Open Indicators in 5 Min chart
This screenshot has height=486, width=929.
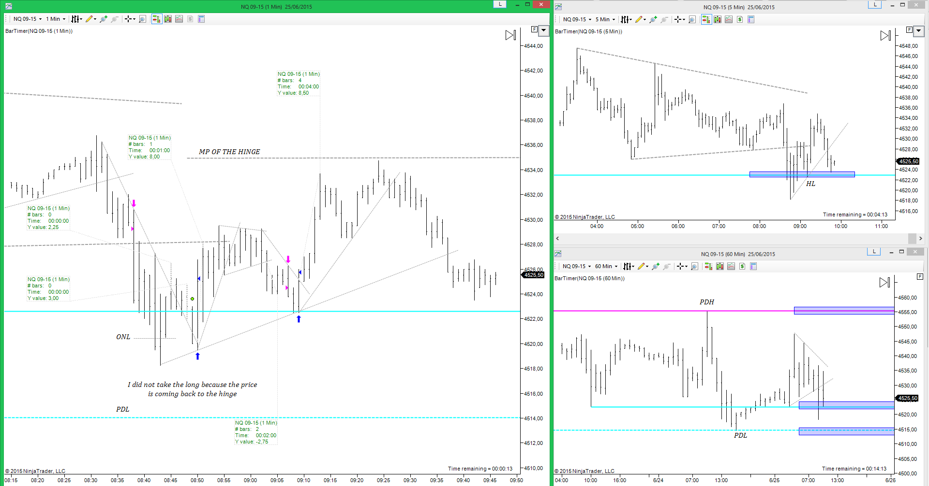[729, 19]
